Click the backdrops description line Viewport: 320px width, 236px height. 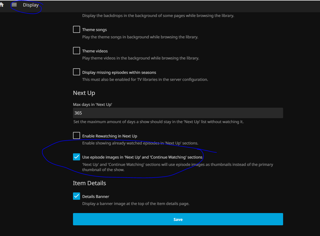(x=158, y=16)
